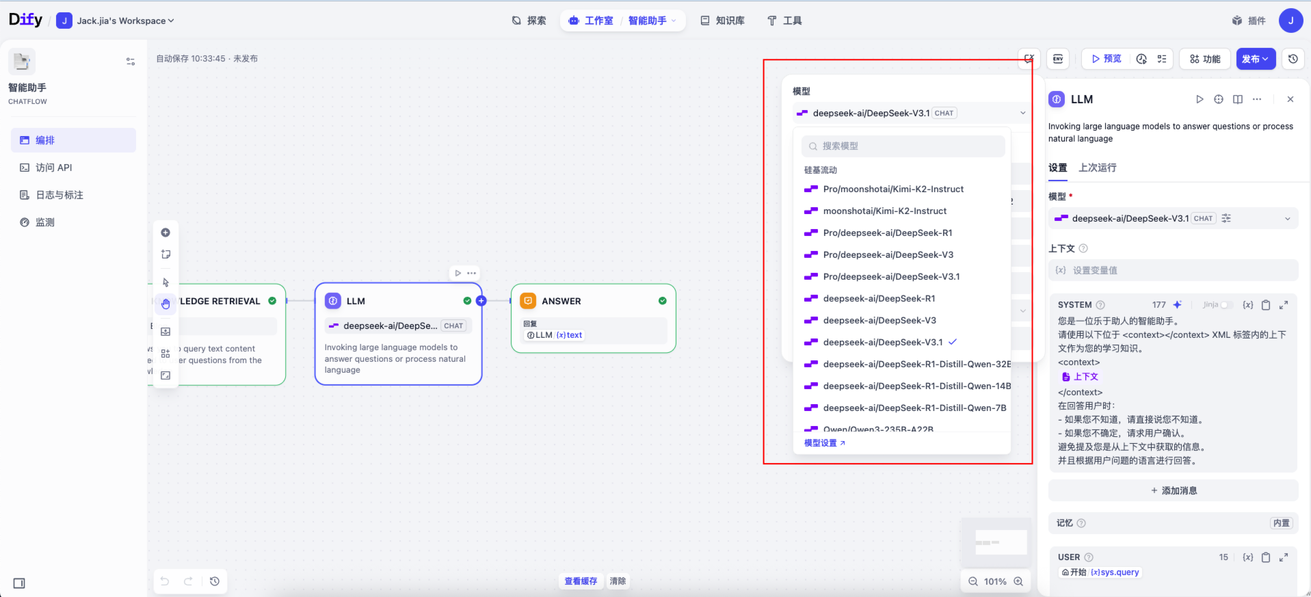Click 查看缓存 view cache button

point(581,581)
